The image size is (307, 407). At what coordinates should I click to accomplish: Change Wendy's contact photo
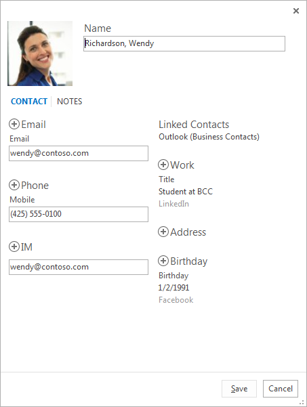point(40,53)
